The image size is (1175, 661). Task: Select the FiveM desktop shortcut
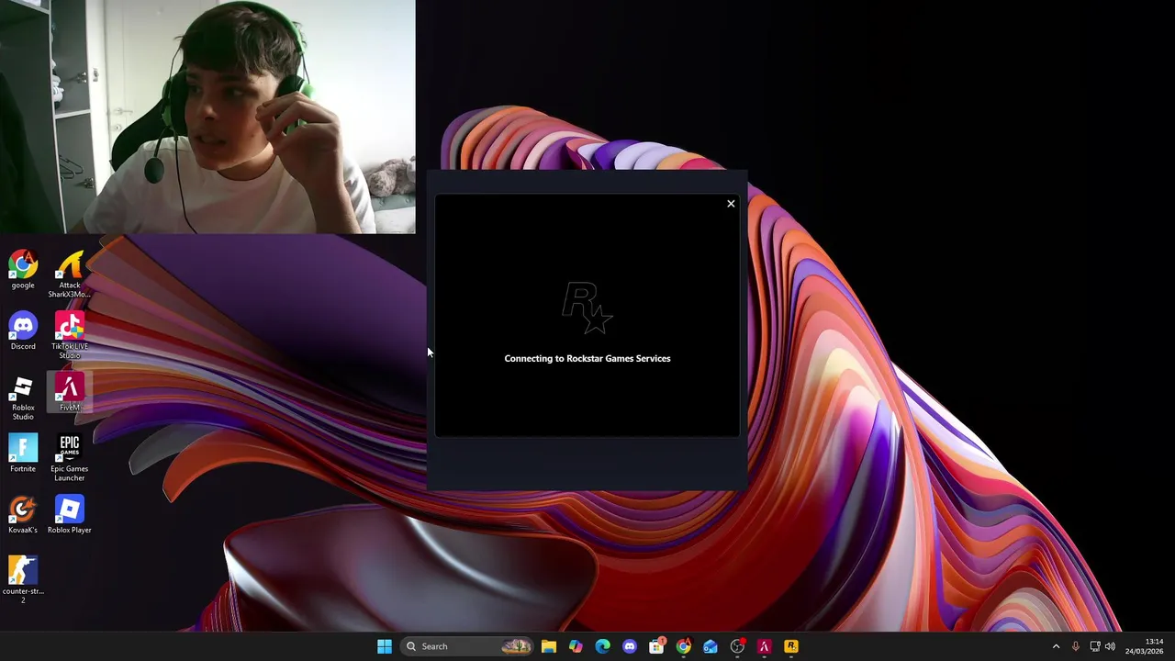click(70, 393)
